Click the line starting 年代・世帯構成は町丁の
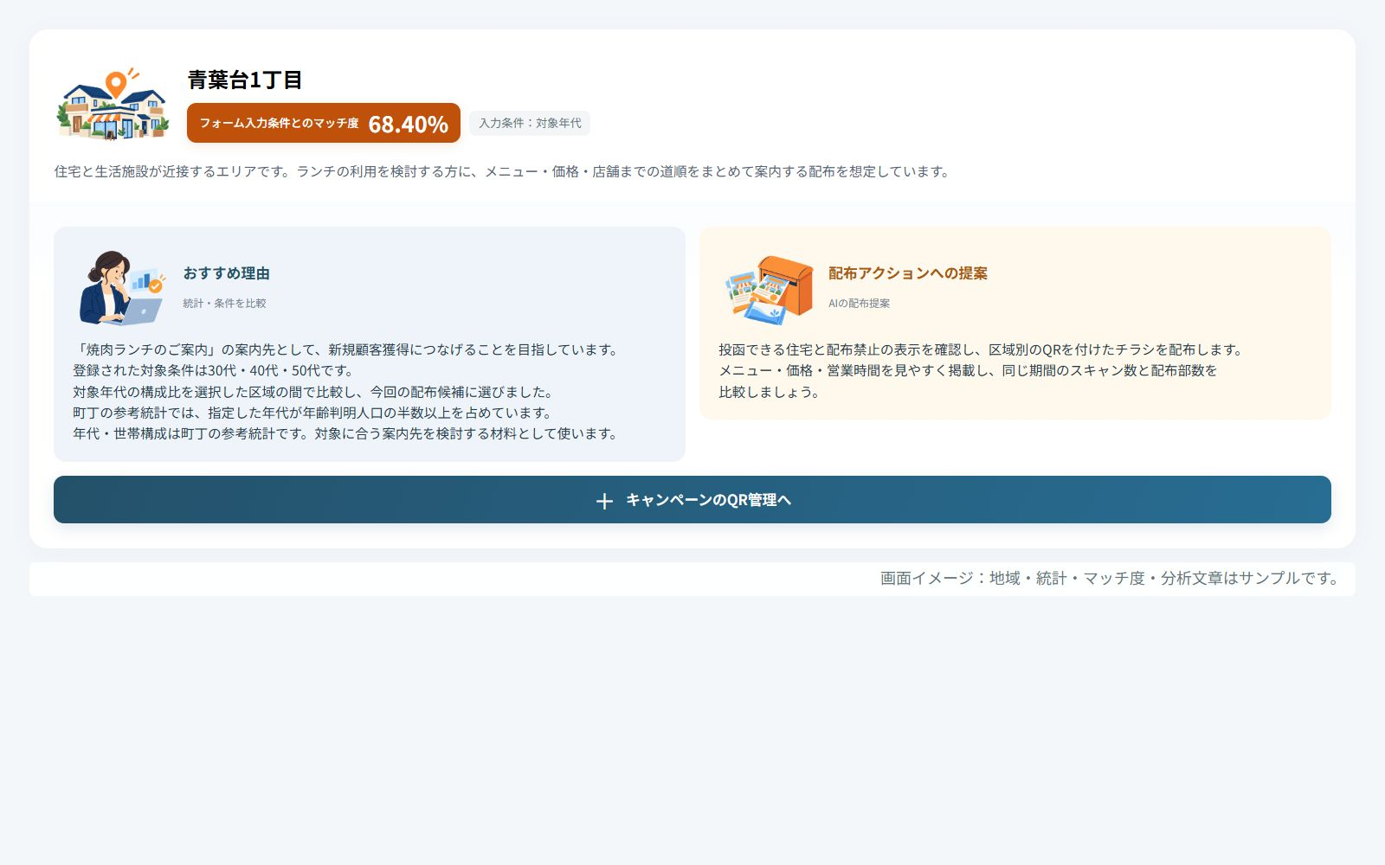 348,433
